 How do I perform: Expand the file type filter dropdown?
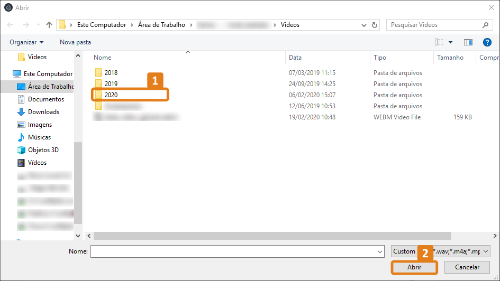pyautogui.click(x=486, y=251)
